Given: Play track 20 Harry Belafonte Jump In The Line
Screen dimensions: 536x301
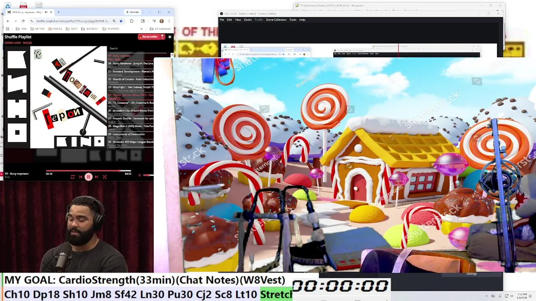Looking at the screenshot, I should [x=131, y=64].
